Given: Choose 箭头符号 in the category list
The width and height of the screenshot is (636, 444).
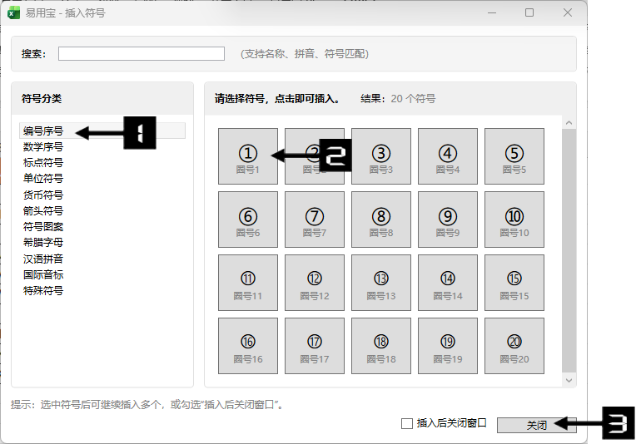Looking at the screenshot, I should click(43, 211).
